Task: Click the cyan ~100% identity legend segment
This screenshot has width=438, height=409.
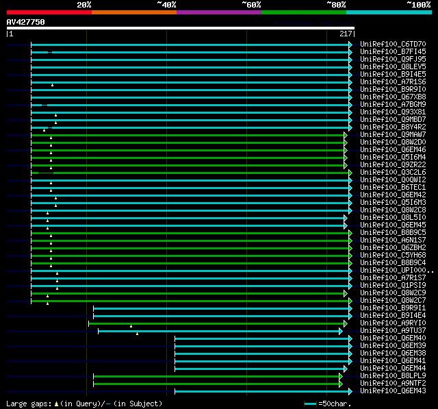Action: coord(389,12)
